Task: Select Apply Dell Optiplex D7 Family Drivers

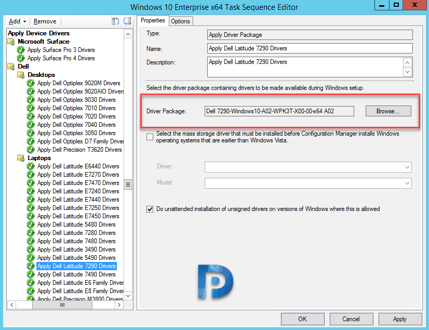Action: pos(81,141)
